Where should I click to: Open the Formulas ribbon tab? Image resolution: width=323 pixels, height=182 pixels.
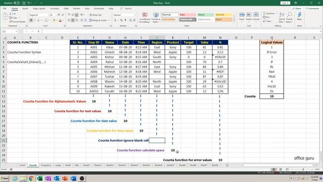coord(55,9)
